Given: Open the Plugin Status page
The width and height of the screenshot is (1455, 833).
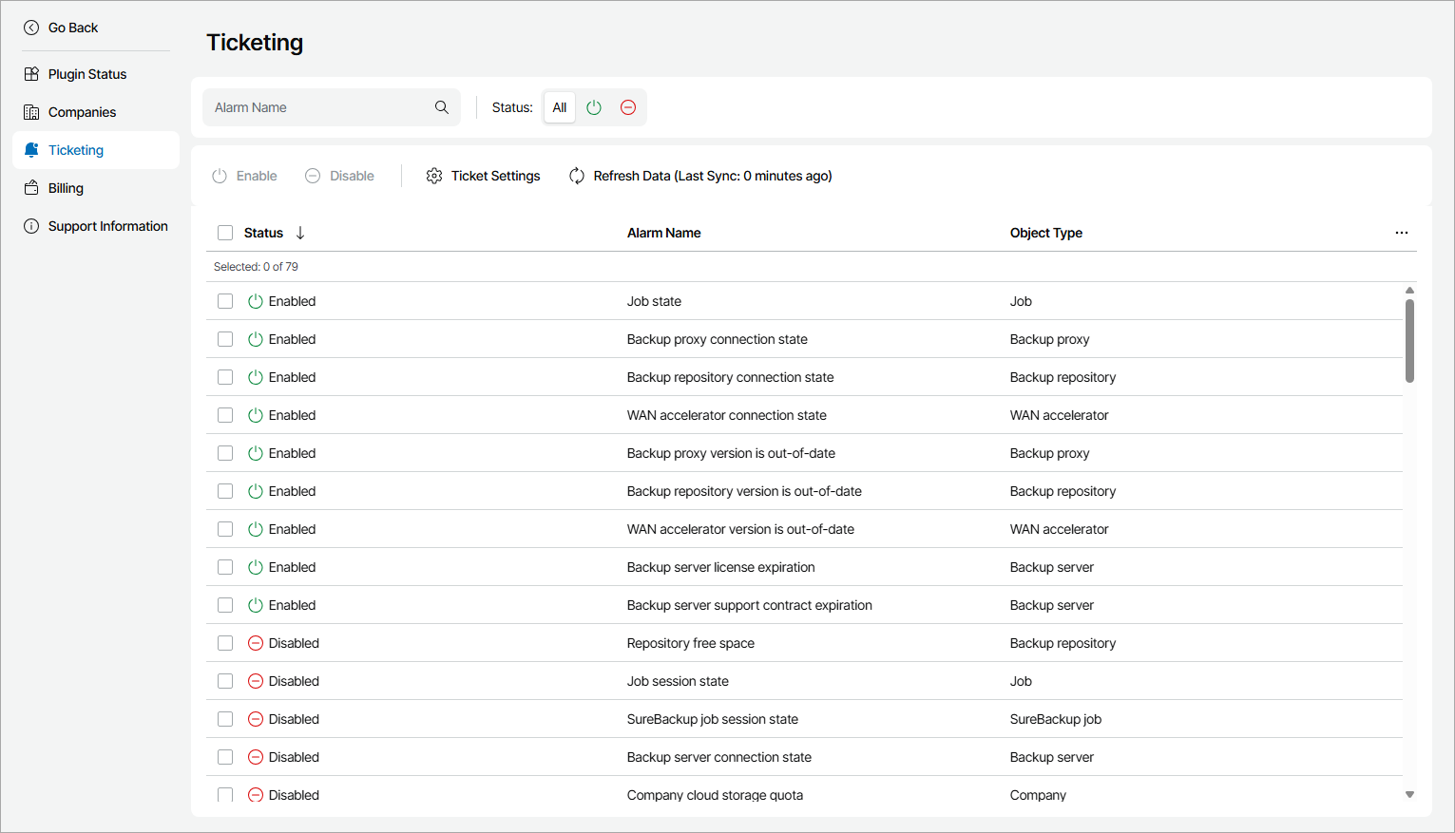Looking at the screenshot, I should point(86,74).
